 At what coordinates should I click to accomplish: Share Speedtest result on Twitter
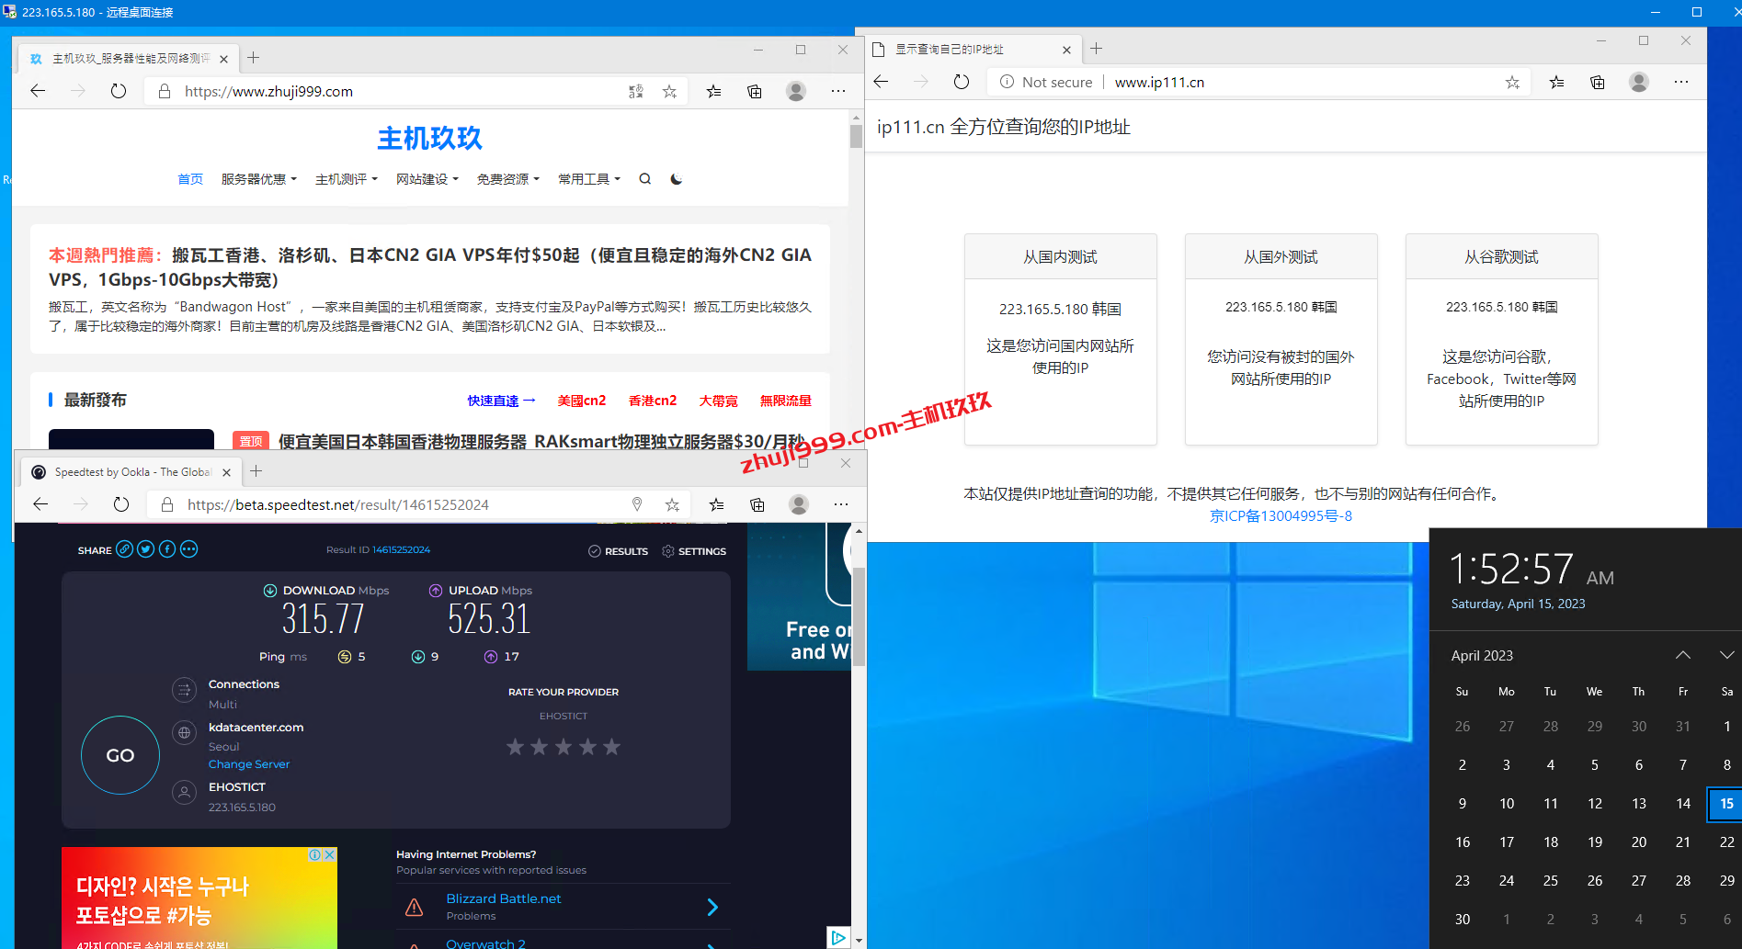(x=145, y=549)
